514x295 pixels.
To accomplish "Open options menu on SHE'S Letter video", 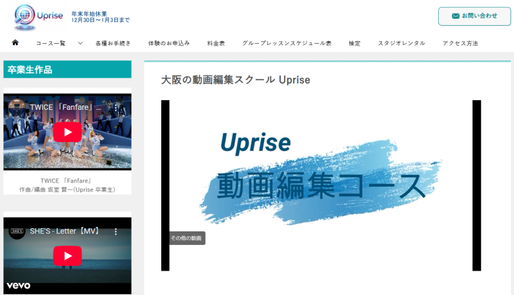I will (116, 231).
